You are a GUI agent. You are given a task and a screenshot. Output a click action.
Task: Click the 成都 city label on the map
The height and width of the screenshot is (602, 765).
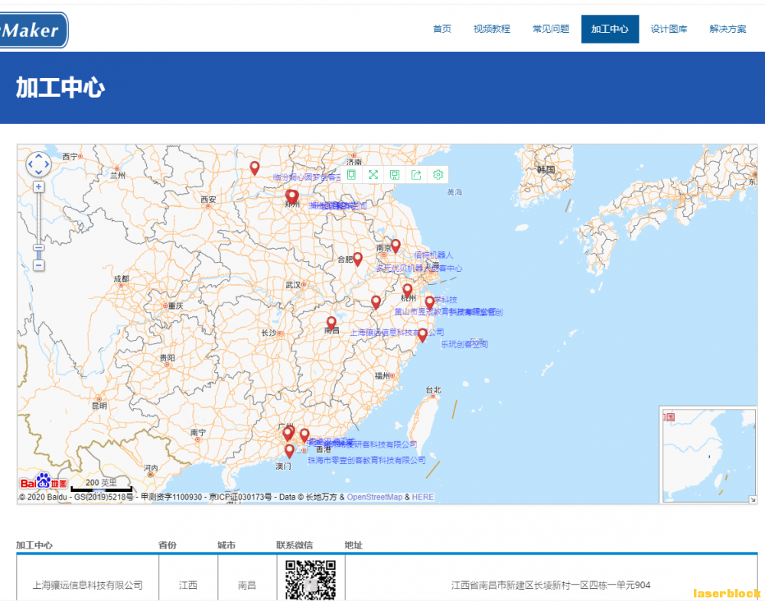tap(122, 279)
